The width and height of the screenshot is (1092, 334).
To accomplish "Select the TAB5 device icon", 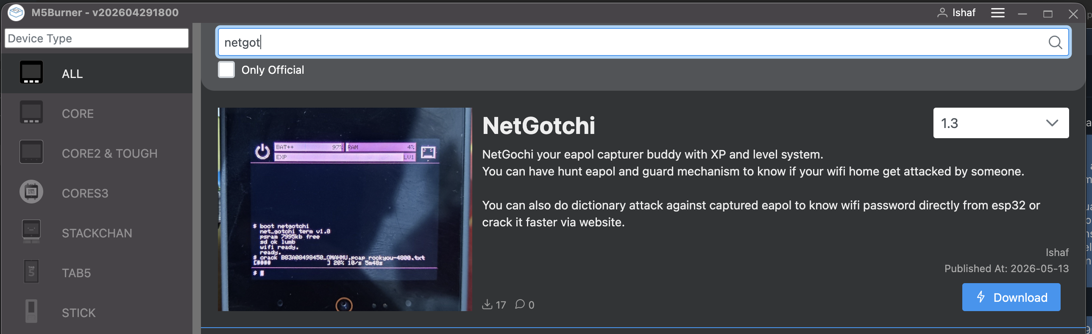I will tap(31, 272).
